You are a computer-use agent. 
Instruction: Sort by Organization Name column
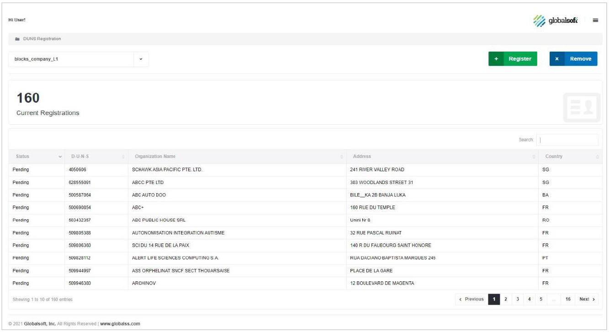click(x=237, y=157)
